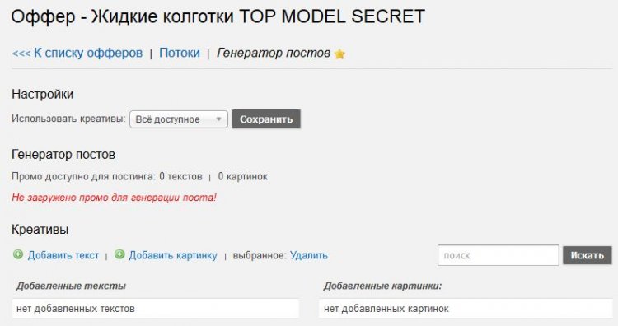
Task: Select the Генератор постов tab
Action: tap(274, 53)
